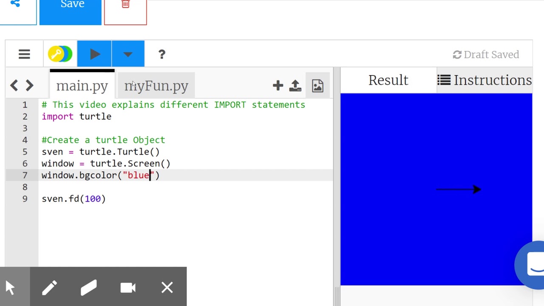Switch to myFun.py tab
544x306 pixels.
[x=156, y=85]
